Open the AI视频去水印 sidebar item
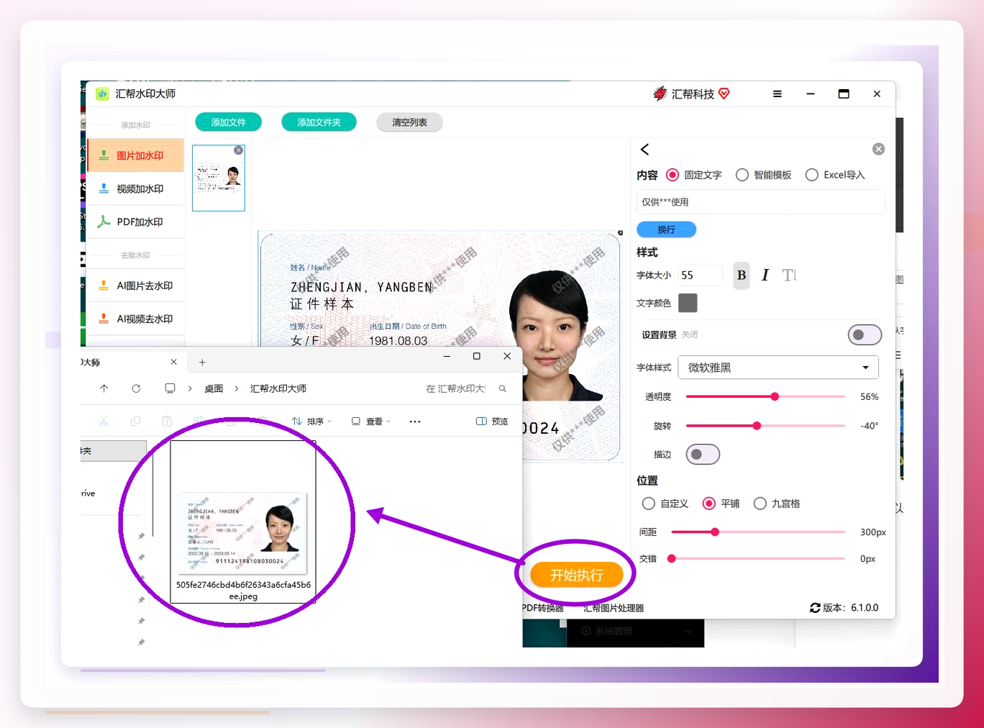This screenshot has width=984, height=728. click(136, 319)
